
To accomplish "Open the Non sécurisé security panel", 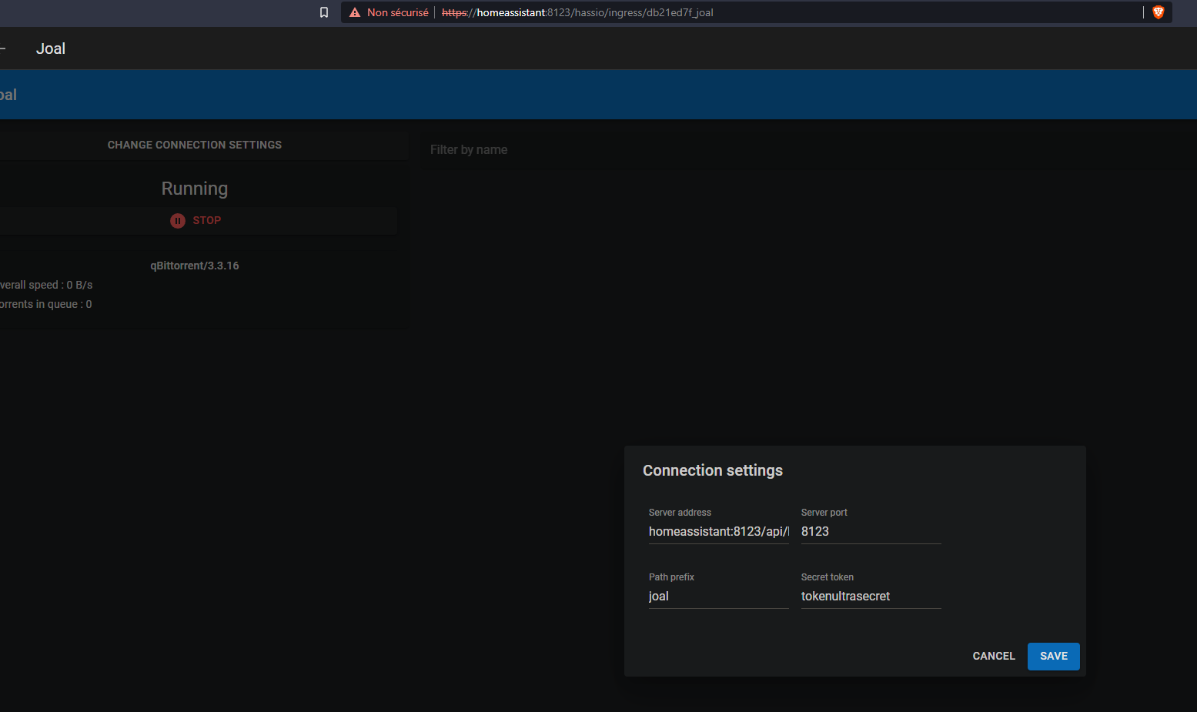I will pos(397,12).
